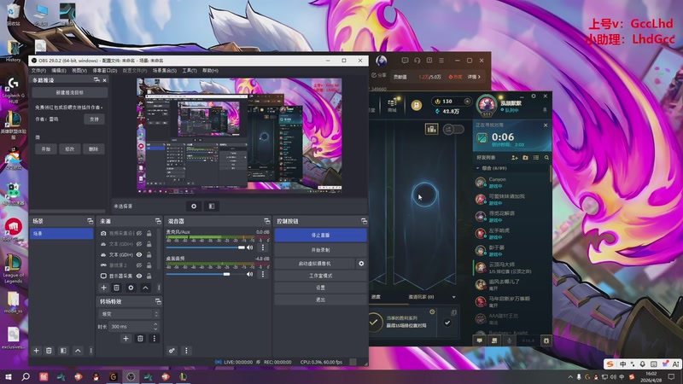Viewport: 683px width, 384px height.
Task: Click the bug report icon at League client bottom right
Action: click(546, 340)
